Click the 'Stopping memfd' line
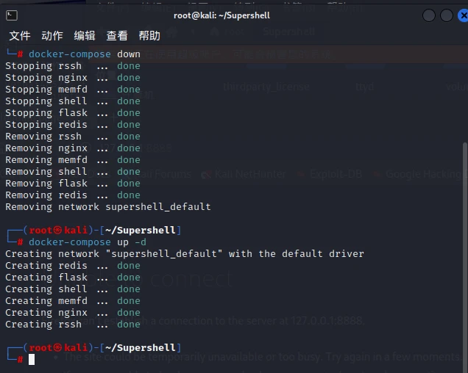The image size is (468, 373). click(x=73, y=90)
